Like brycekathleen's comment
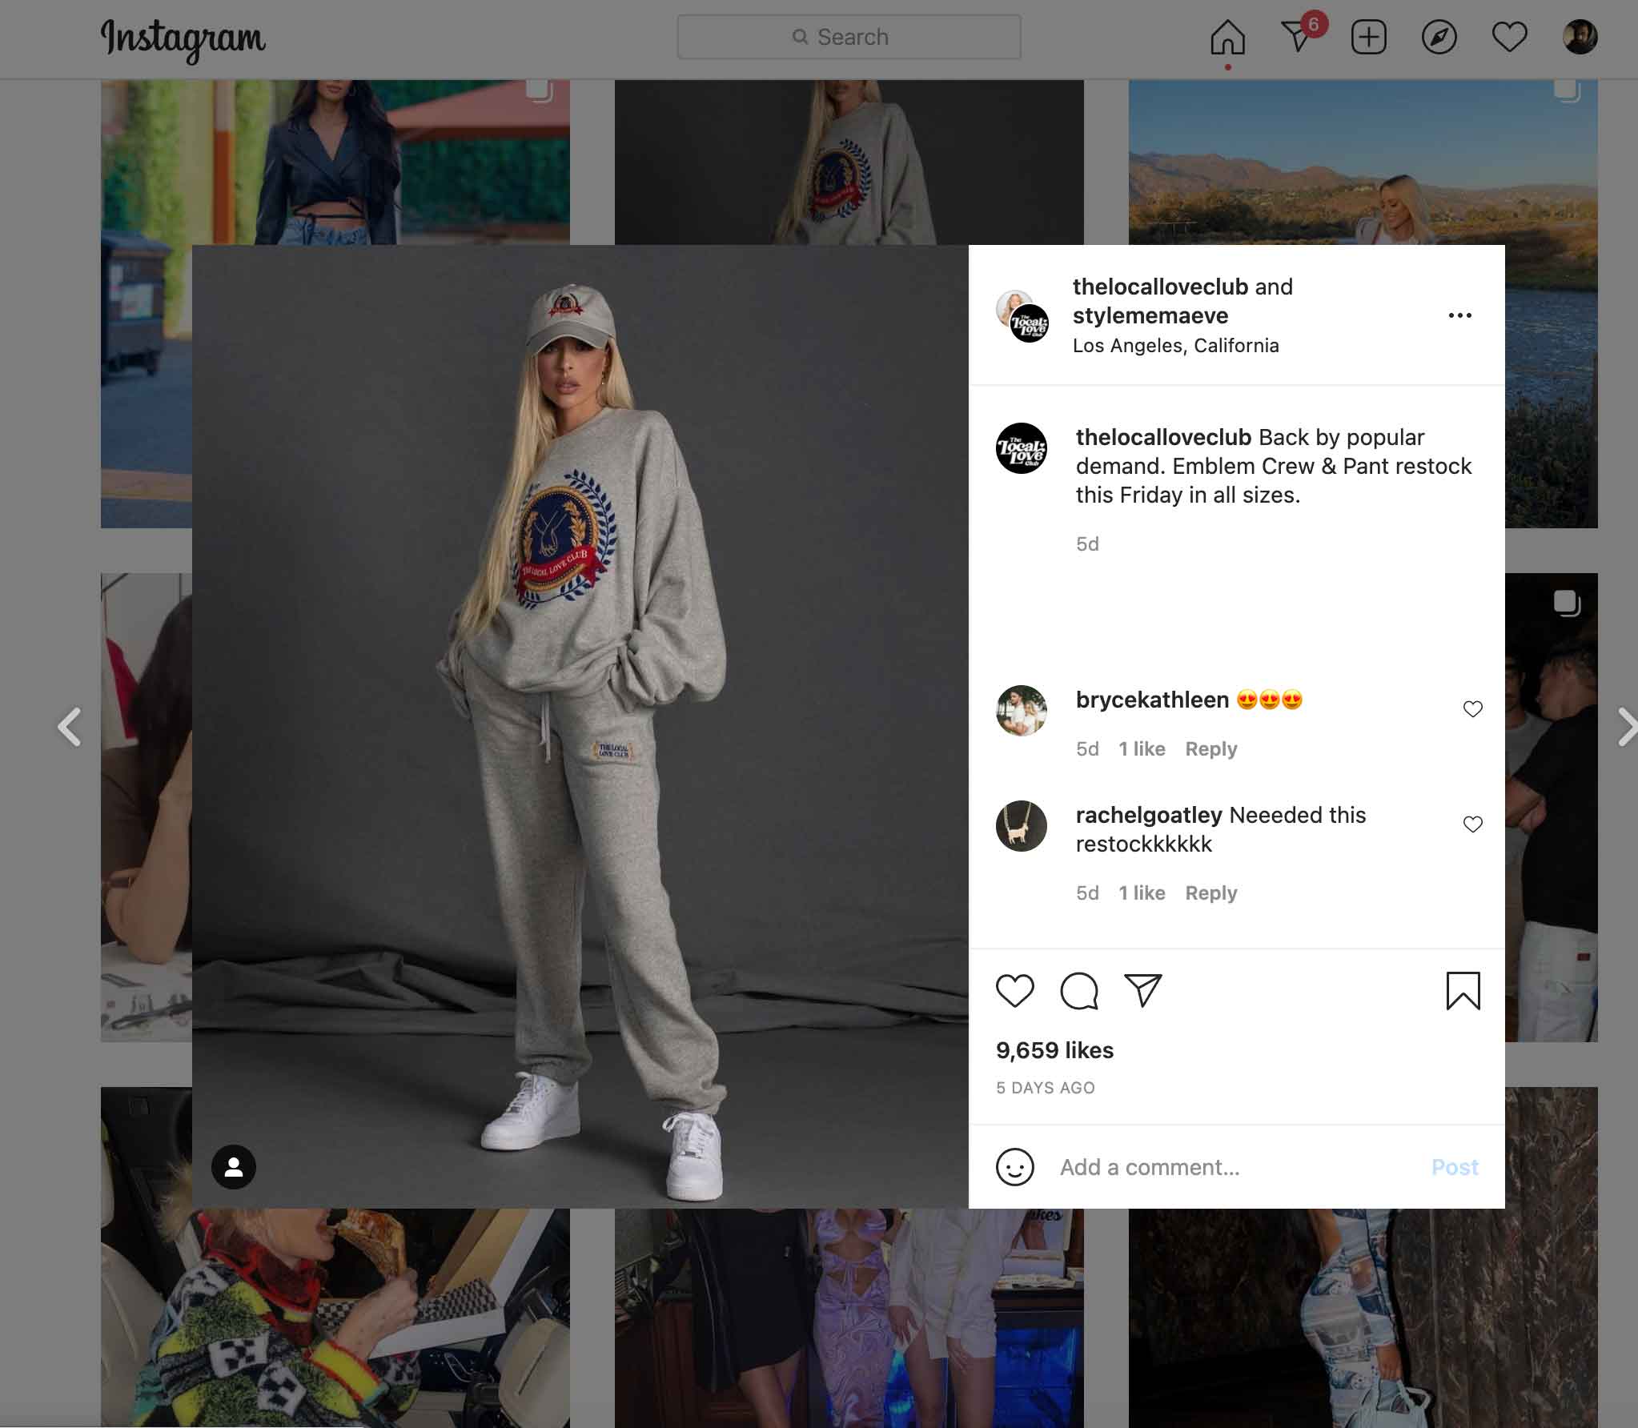This screenshot has width=1638, height=1428. click(x=1472, y=709)
